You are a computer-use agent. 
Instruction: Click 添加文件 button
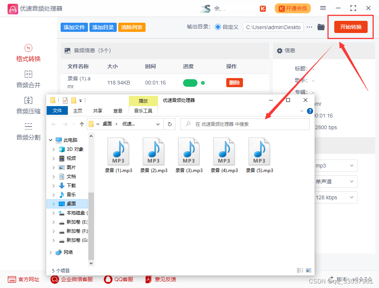click(74, 27)
